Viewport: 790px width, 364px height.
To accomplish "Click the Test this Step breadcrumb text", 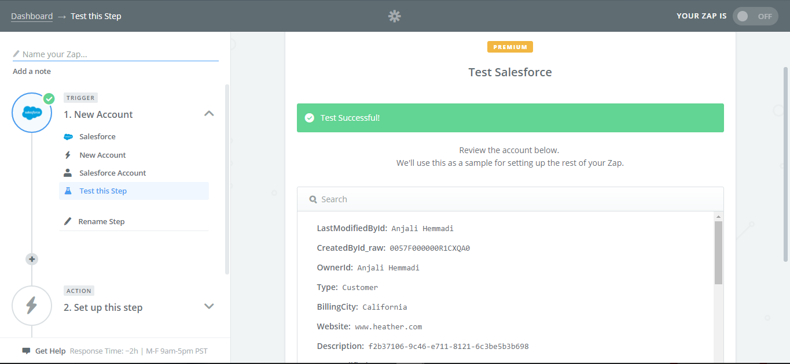I will 96,16.
